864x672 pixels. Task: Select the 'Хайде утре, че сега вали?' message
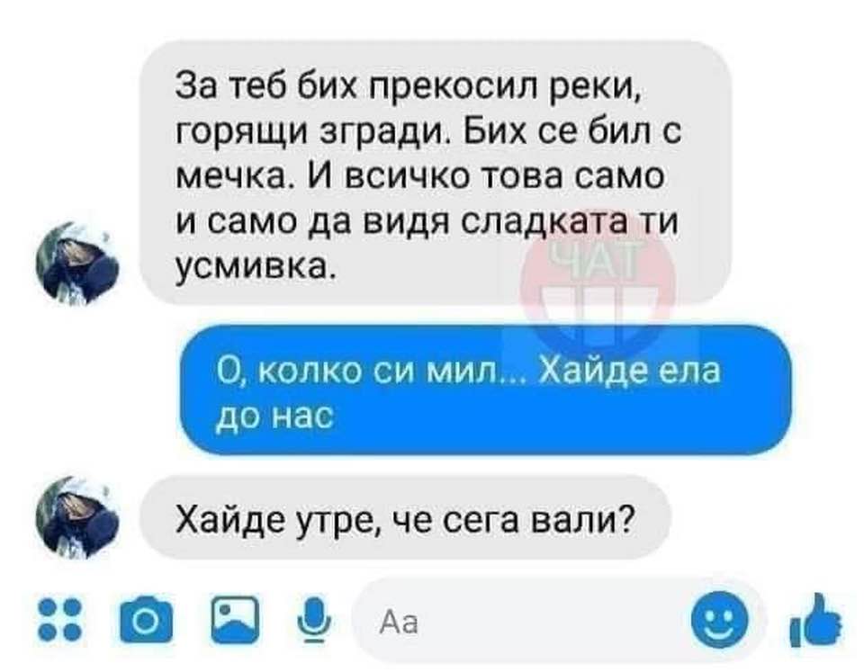pos(406,518)
